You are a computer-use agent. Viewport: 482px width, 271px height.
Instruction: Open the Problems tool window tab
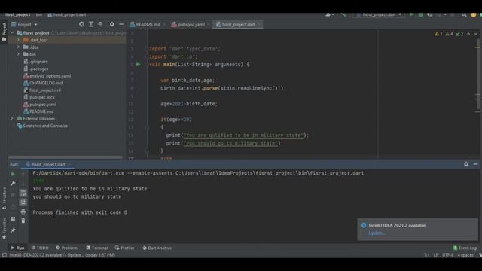[x=67, y=248]
